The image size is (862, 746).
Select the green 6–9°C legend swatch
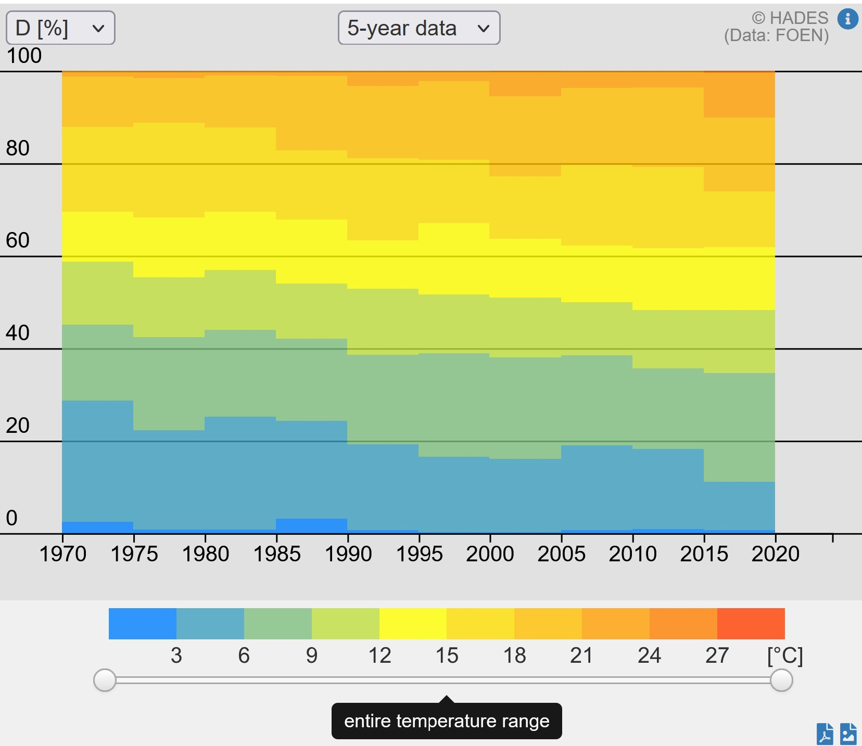[x=277, y=624]
